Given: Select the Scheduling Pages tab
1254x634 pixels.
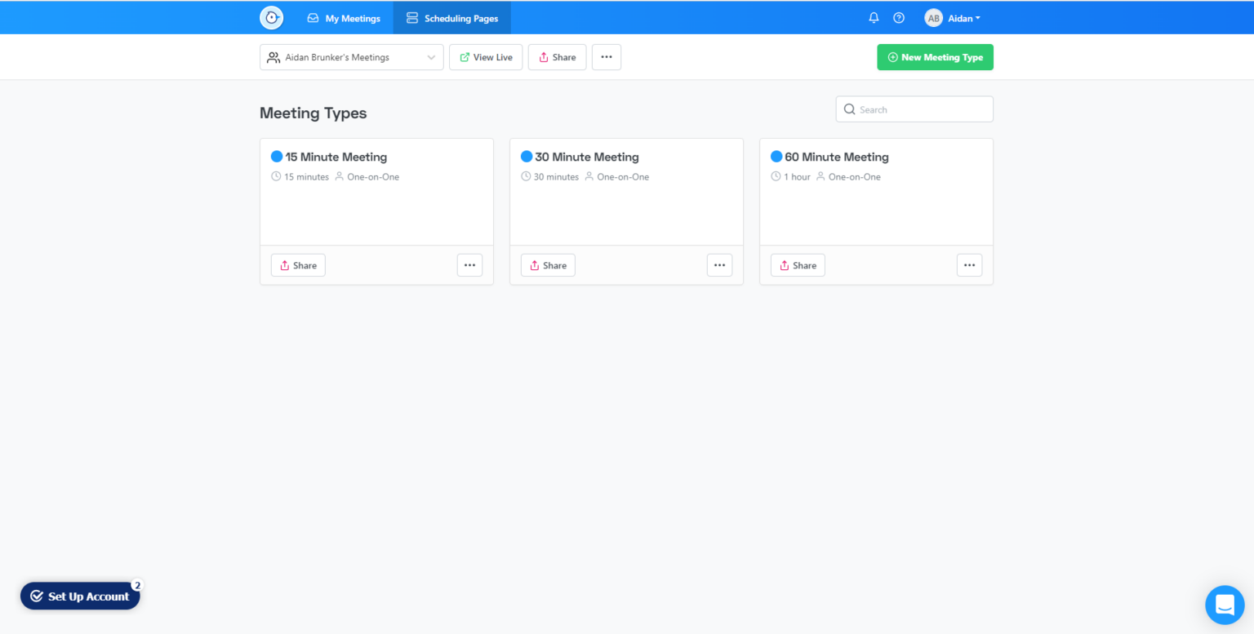Looking at the screenshot, I should click(x=451, y=17).
